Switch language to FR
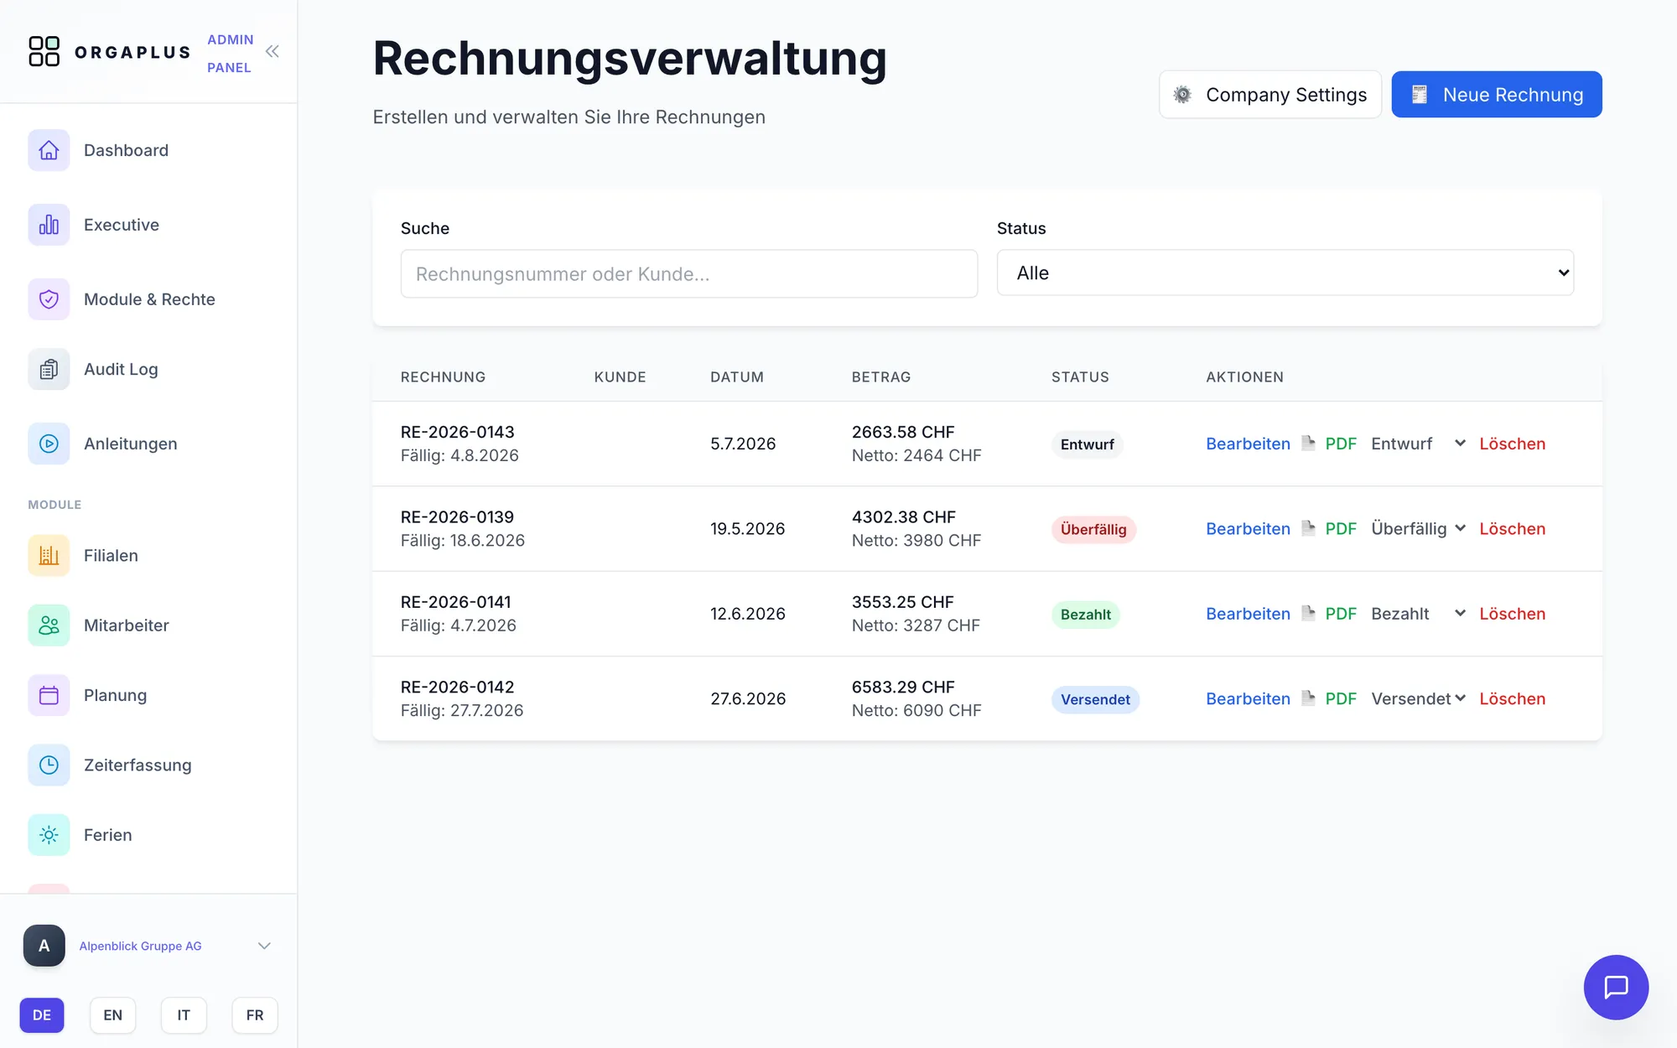Viewport: 1677px width, 1048px height. click(255, 1015)
